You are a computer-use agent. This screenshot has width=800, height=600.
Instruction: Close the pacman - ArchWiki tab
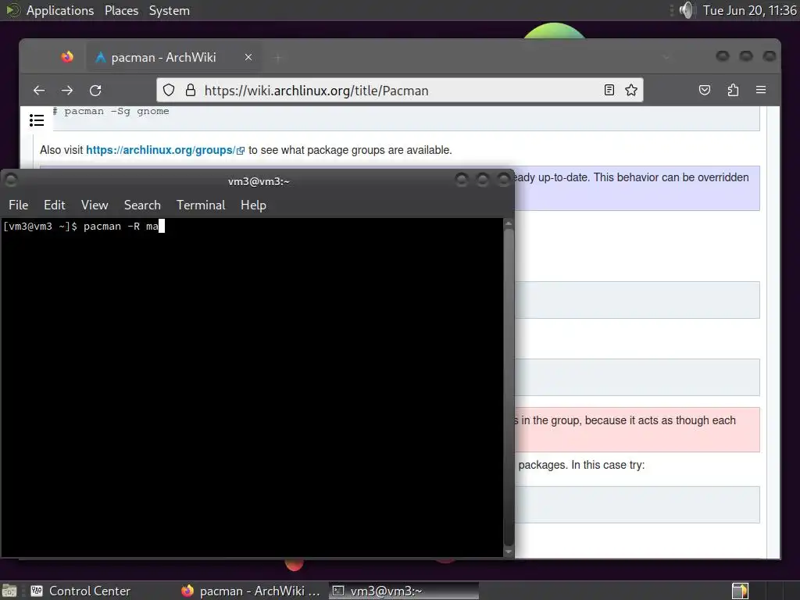248,57
